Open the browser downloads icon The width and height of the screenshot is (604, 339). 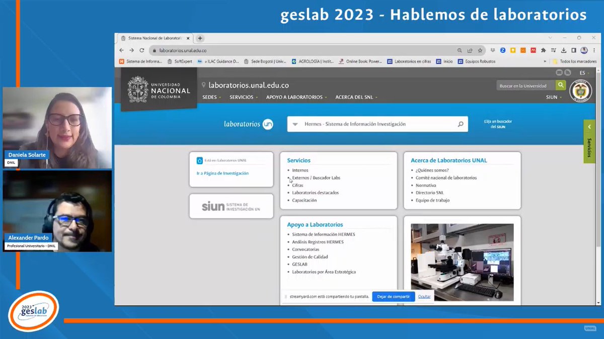point(564,50)
